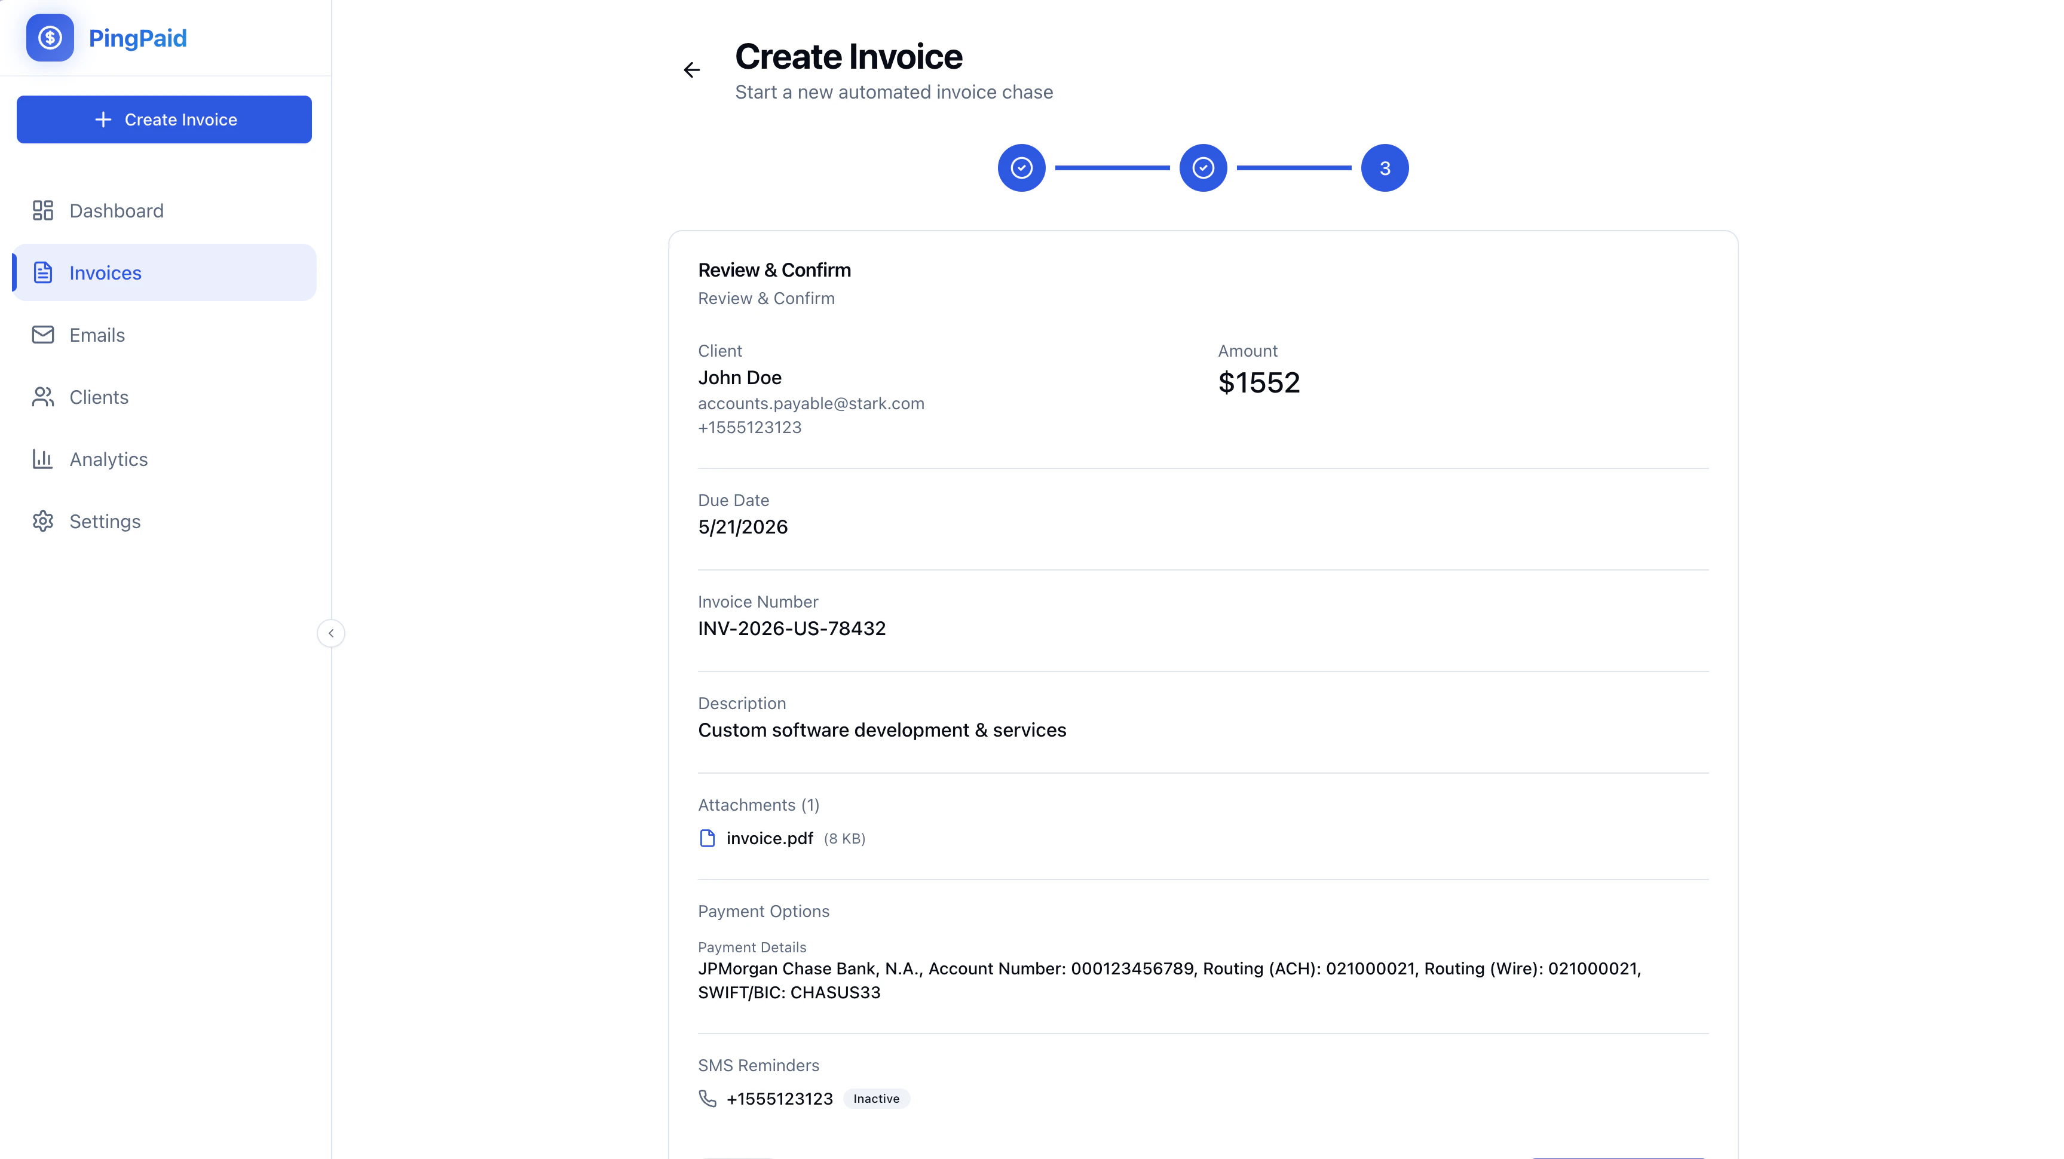The image size is (2064, 1159).
Task: Click the Analytics bar chart icon
Action: (x=42, y=459)
